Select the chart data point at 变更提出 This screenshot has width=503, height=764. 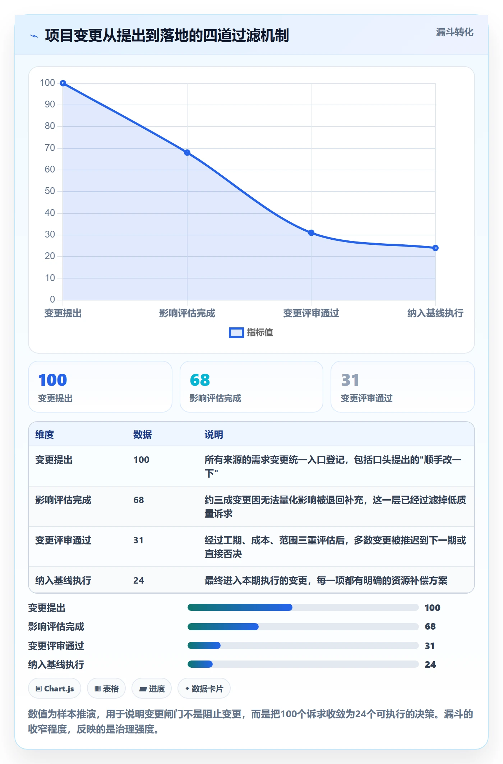click(x=63, y=83)
